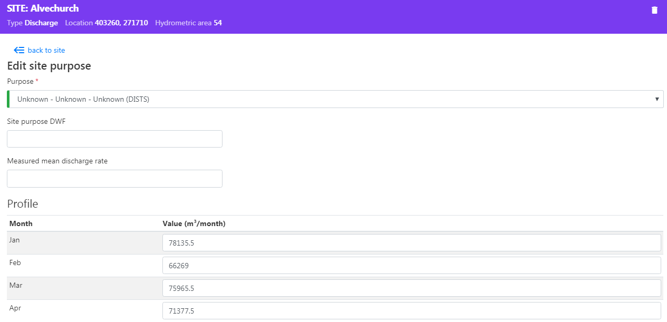Focus the Site purpose DWF field
Screen dimensions: 667x322
point(114,139)
